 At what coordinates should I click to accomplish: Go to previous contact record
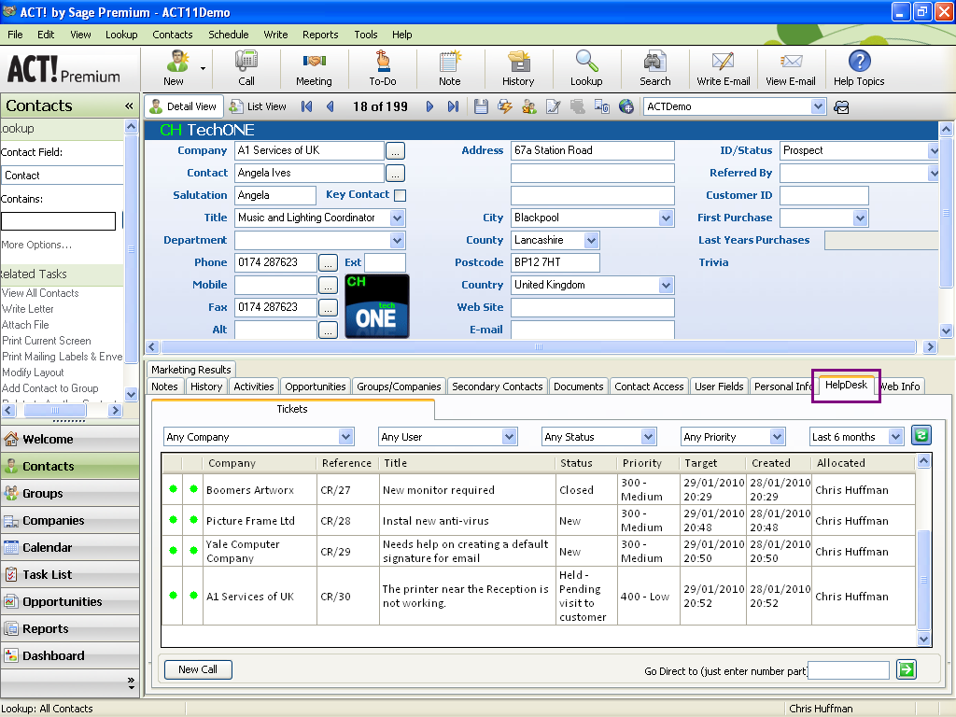(330, 106)
